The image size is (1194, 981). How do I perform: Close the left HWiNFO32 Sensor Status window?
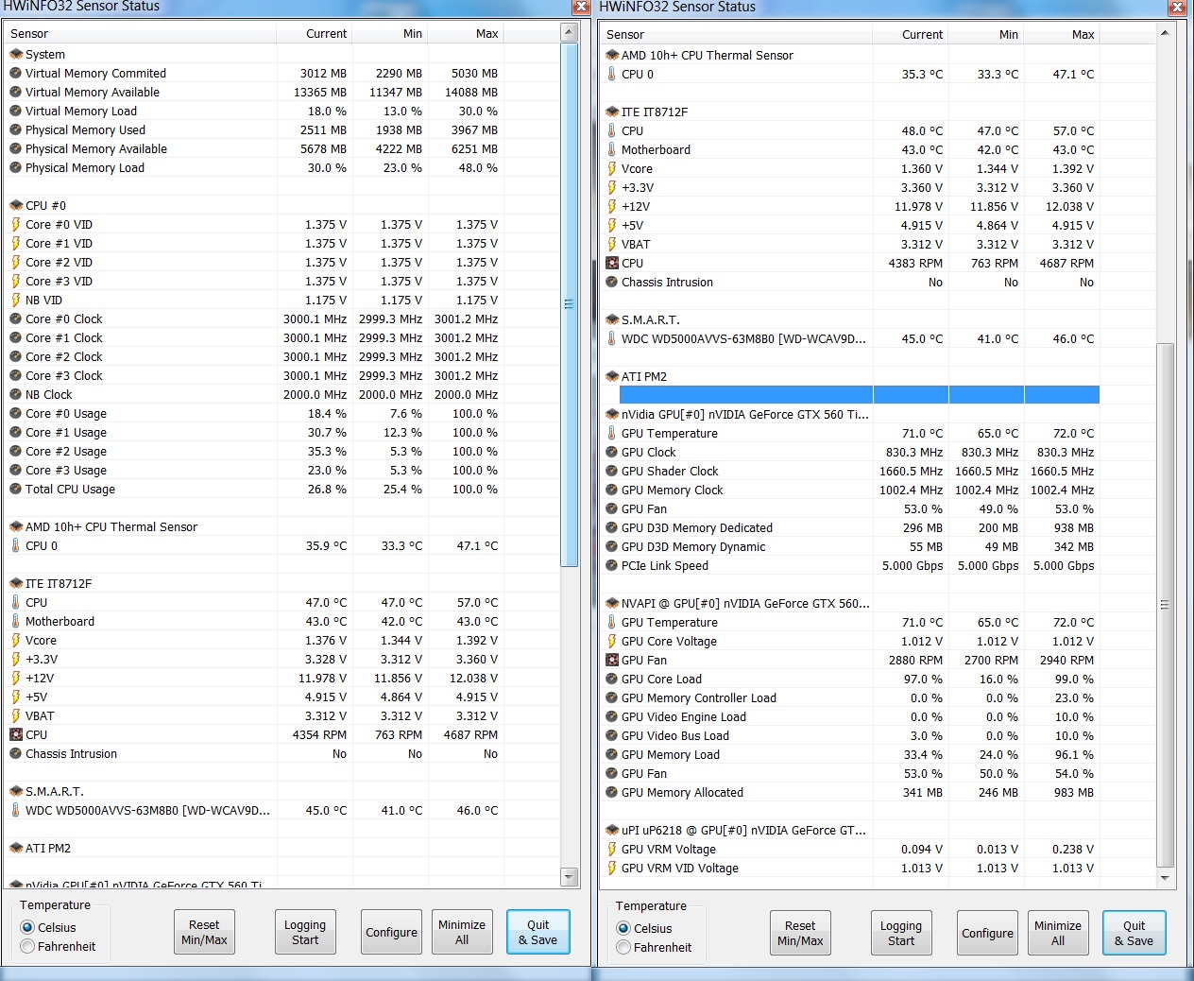click(581, 7)
